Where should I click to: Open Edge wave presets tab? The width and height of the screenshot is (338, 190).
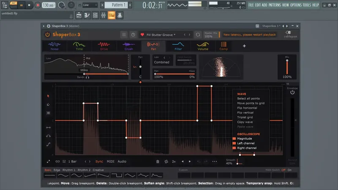[x=57, y=170]
